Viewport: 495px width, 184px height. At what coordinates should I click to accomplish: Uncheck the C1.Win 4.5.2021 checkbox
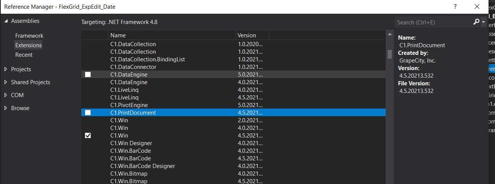(x=88, y=136)
